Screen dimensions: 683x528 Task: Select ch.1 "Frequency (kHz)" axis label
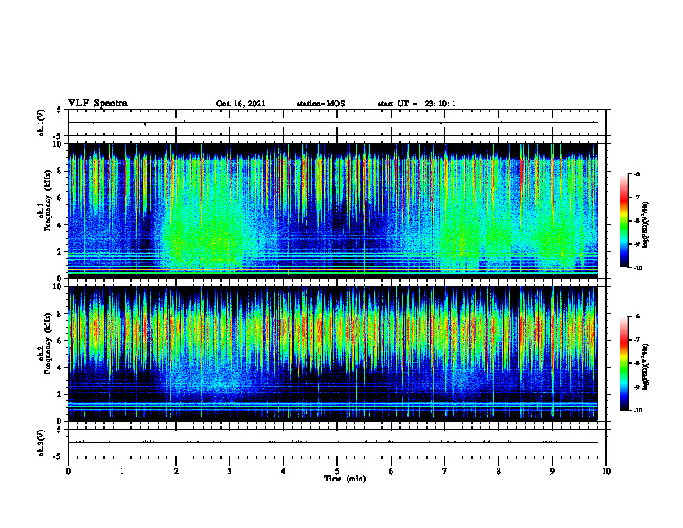pos(47,200)
